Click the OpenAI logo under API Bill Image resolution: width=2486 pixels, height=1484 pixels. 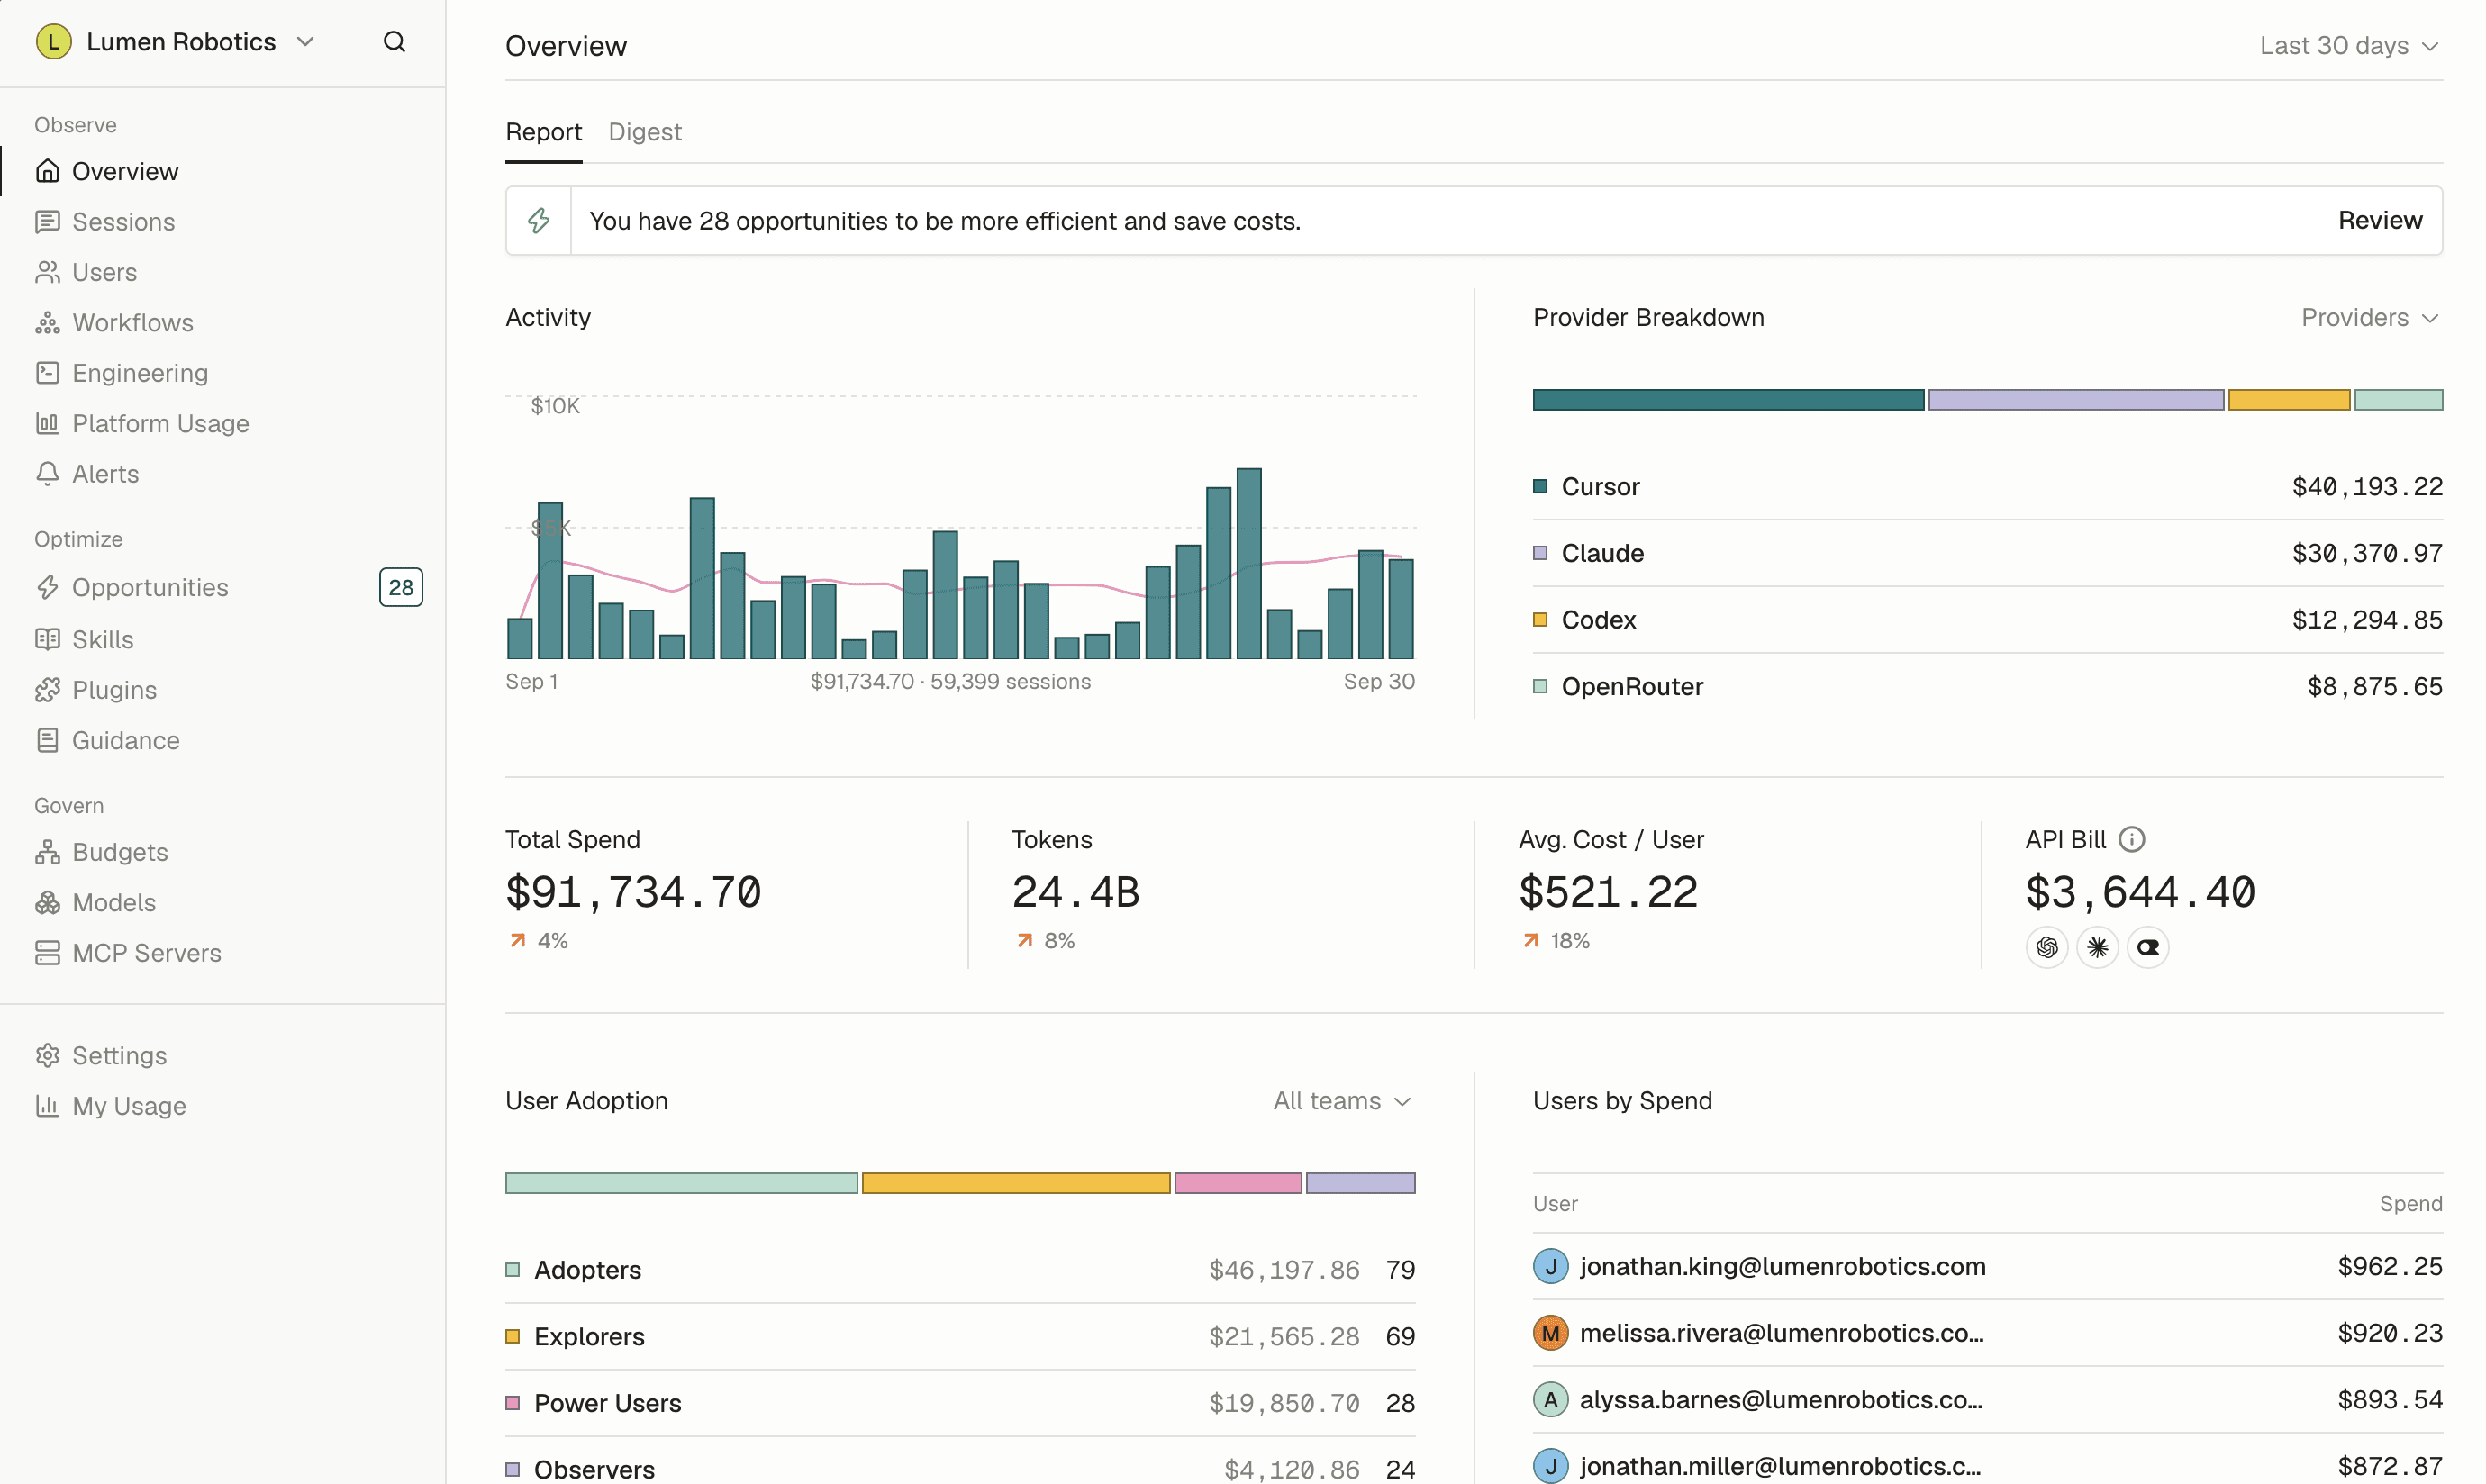pos(2047,947)
